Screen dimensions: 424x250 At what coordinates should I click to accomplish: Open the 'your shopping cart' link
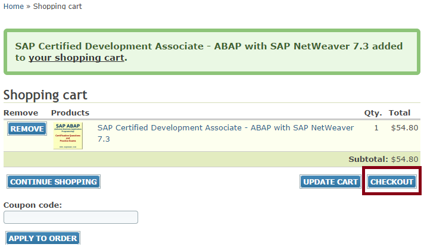coord(77,58)
